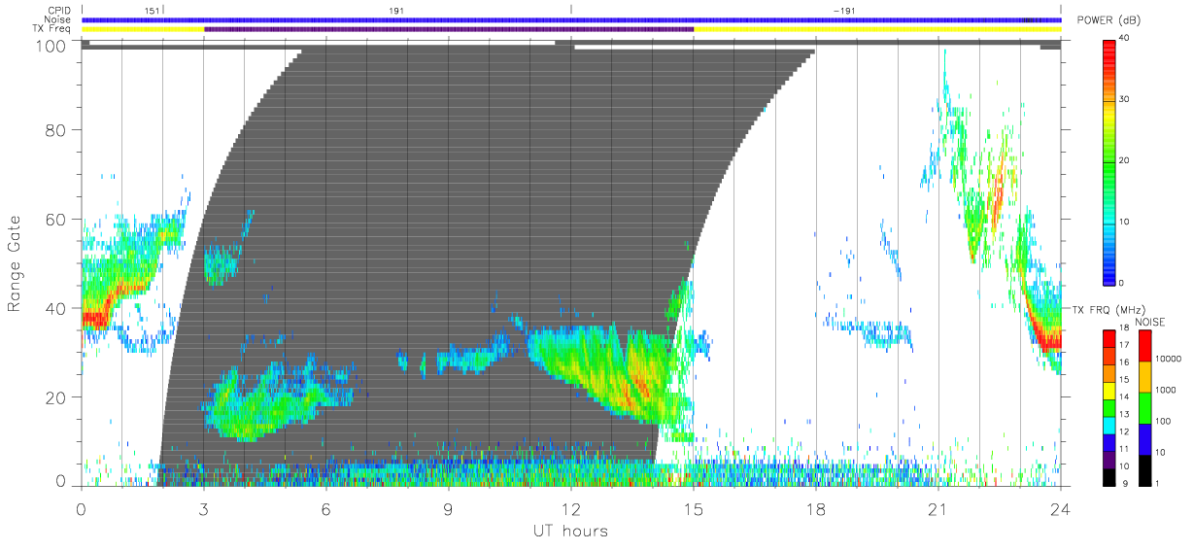The width and height of the screenshot is (1193, 551).
Task: Click NOISE scale label '1' at bottom
Action: tap(1156, 483)
